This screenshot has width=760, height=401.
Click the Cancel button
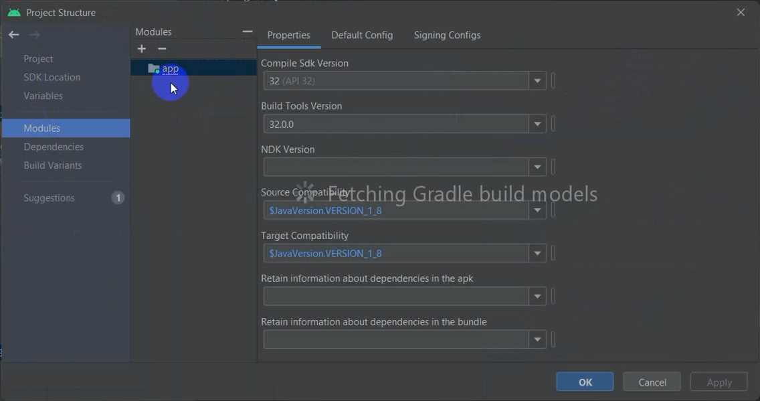pyautogui.click(x=652, y=382)
